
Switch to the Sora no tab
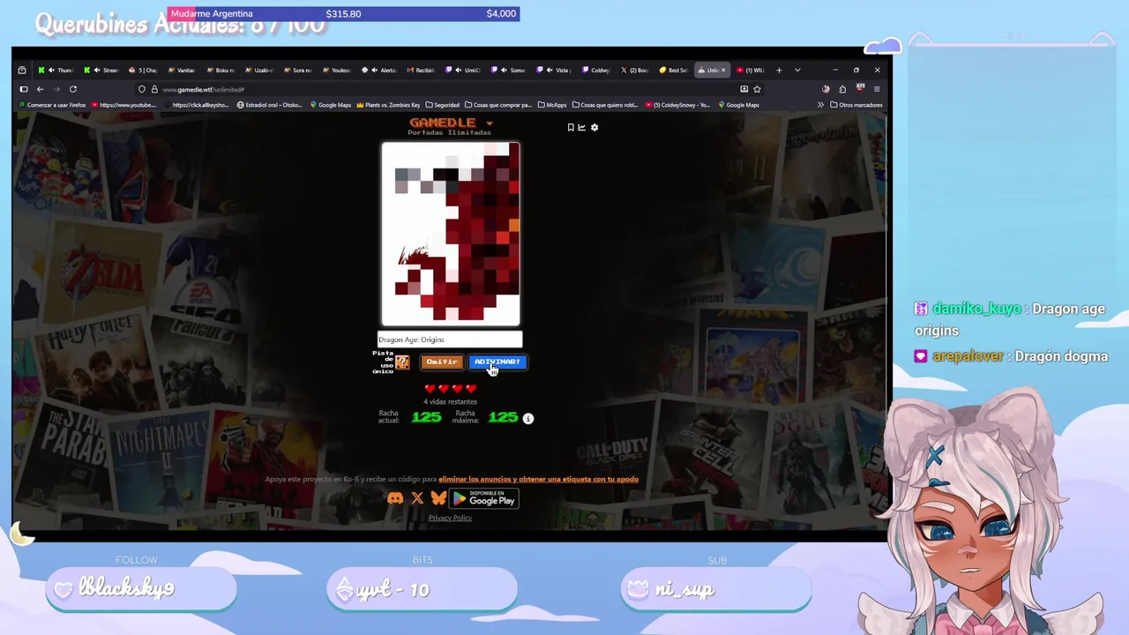(x=297, y=70)
